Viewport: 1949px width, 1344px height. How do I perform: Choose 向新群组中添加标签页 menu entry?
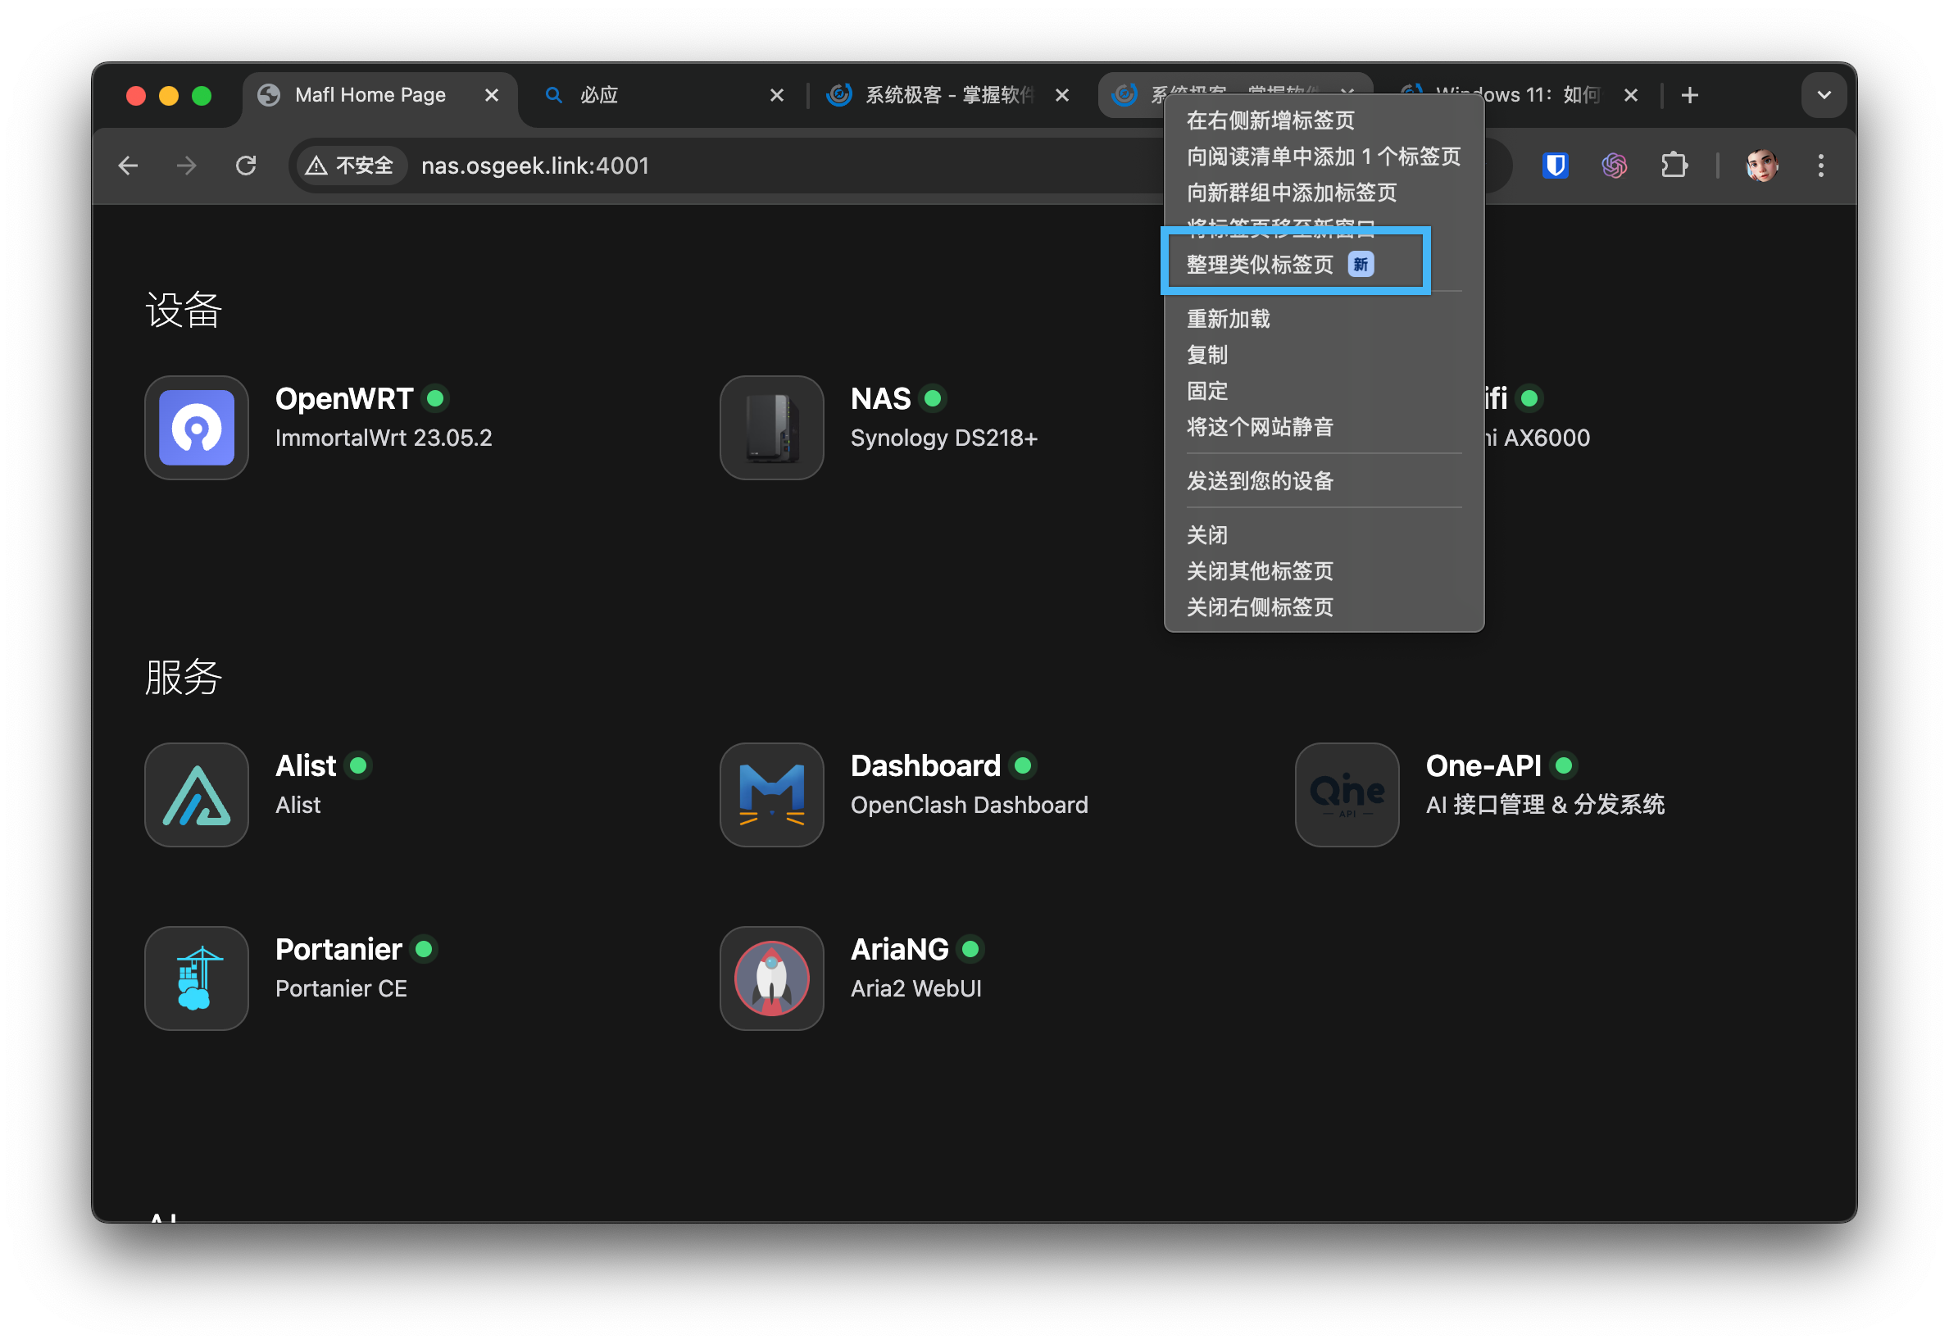click(1324, 193)
